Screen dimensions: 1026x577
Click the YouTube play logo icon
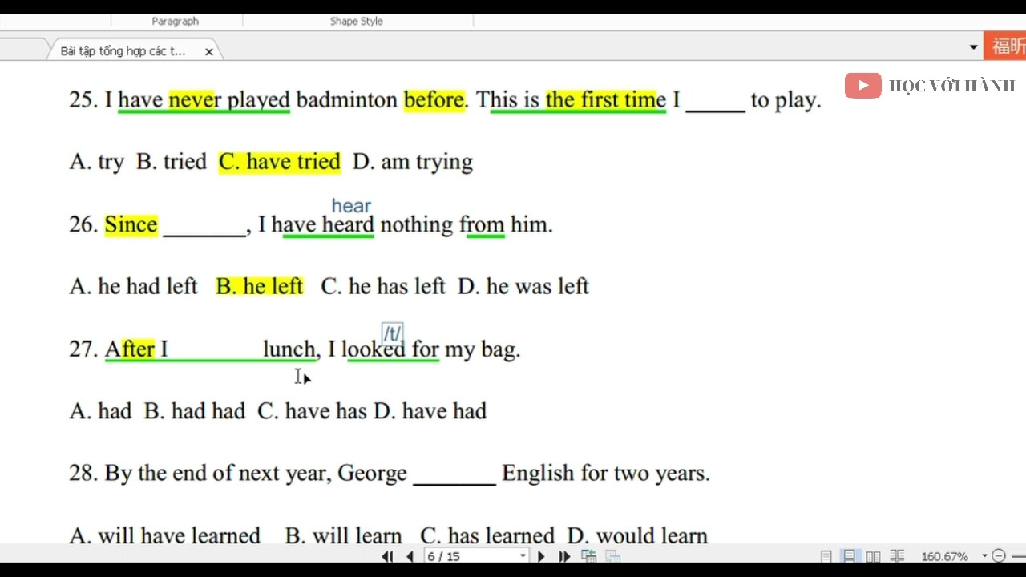863,86
